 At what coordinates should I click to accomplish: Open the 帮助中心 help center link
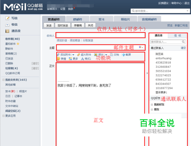click(176, 3)
